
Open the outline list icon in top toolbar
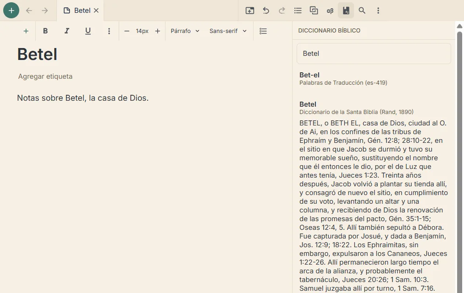point(298,11)
